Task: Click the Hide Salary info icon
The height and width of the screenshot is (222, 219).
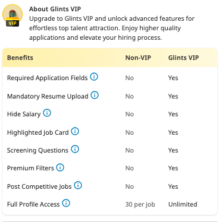Action: [47, 113]
